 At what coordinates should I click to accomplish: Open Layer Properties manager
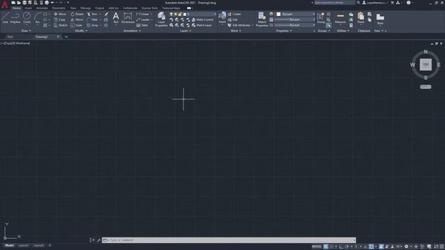[x=161, y=19]
